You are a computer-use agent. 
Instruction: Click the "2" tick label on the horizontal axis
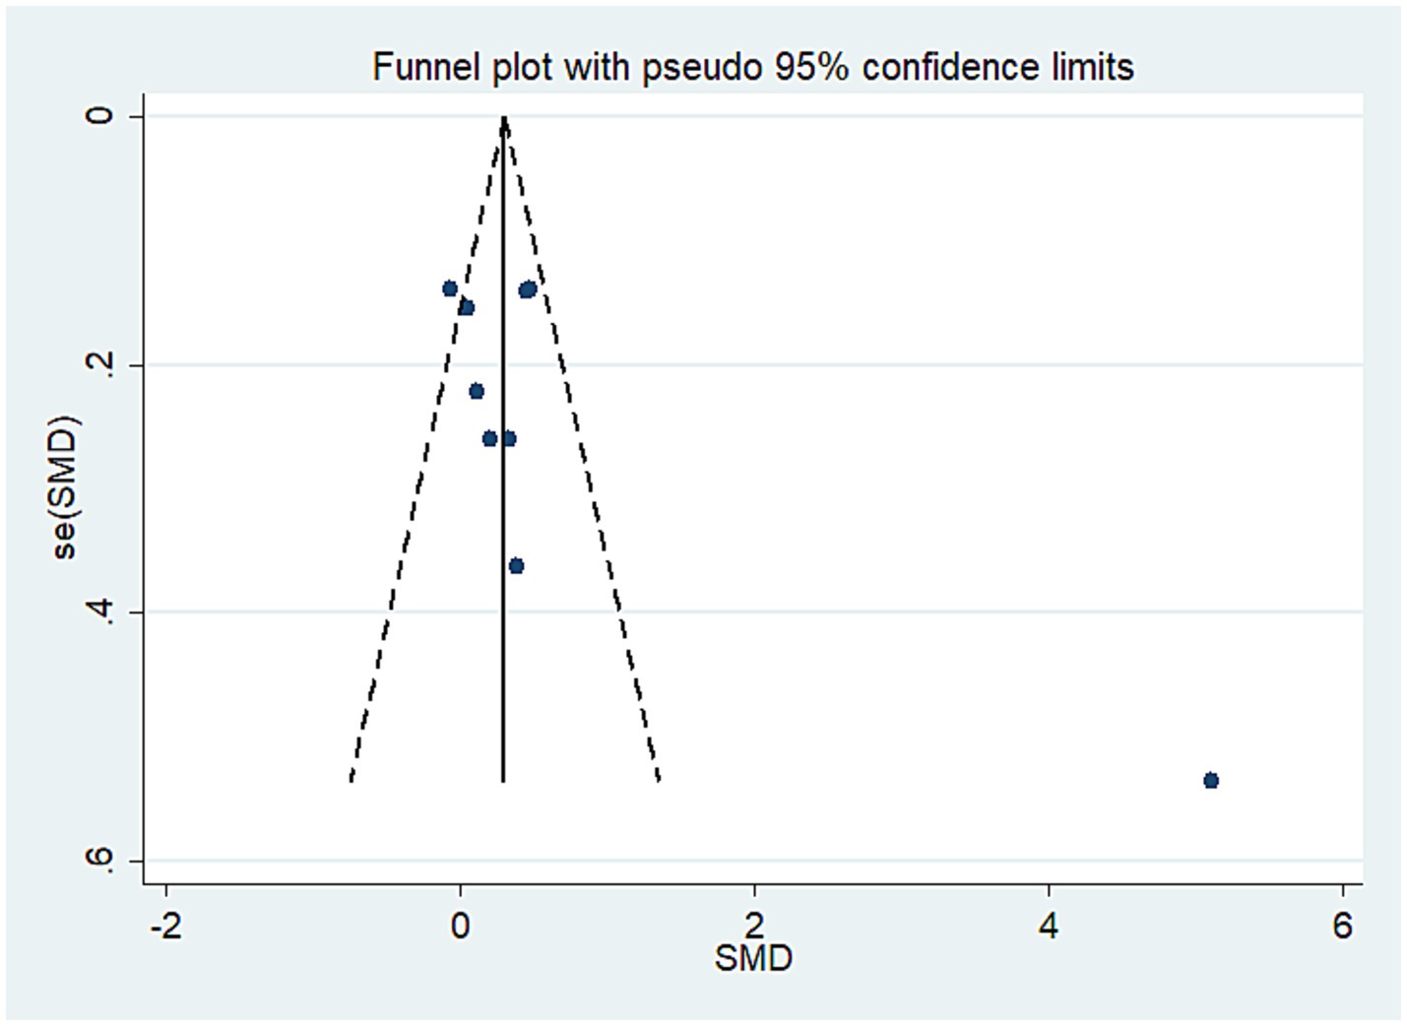click(754, 927)
